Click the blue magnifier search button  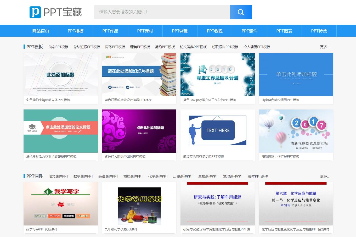coord(241,12)
